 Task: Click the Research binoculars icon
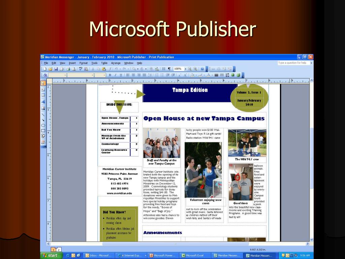86,69
